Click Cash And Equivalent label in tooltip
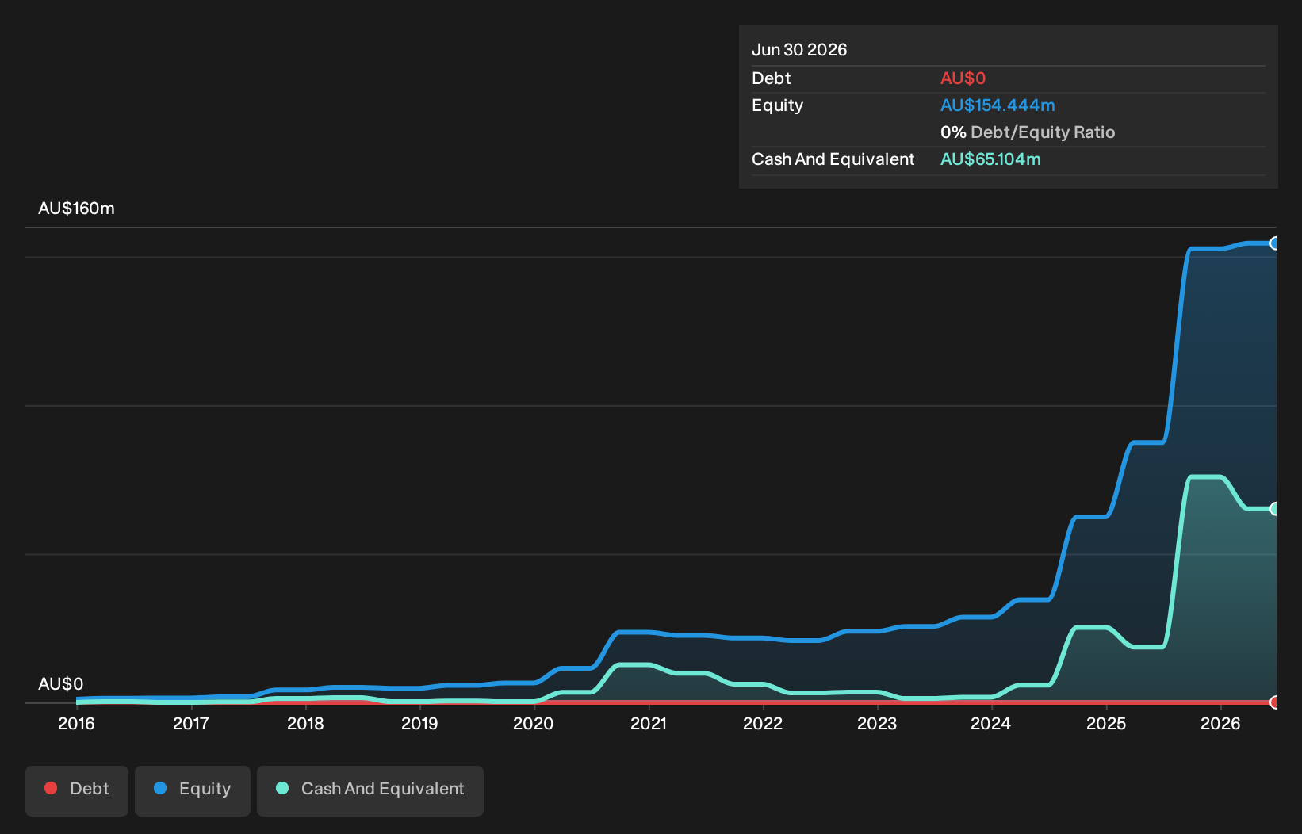Screen dimensions: 1302x834 (x=833, y=159)
